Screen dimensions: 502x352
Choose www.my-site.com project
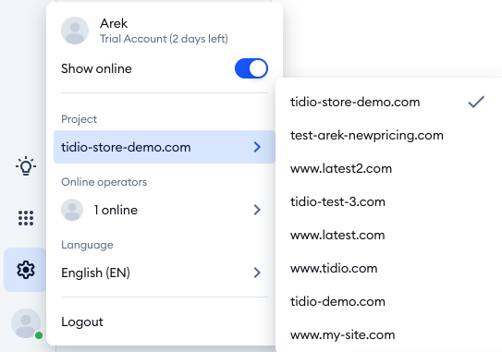click(388, 335)
